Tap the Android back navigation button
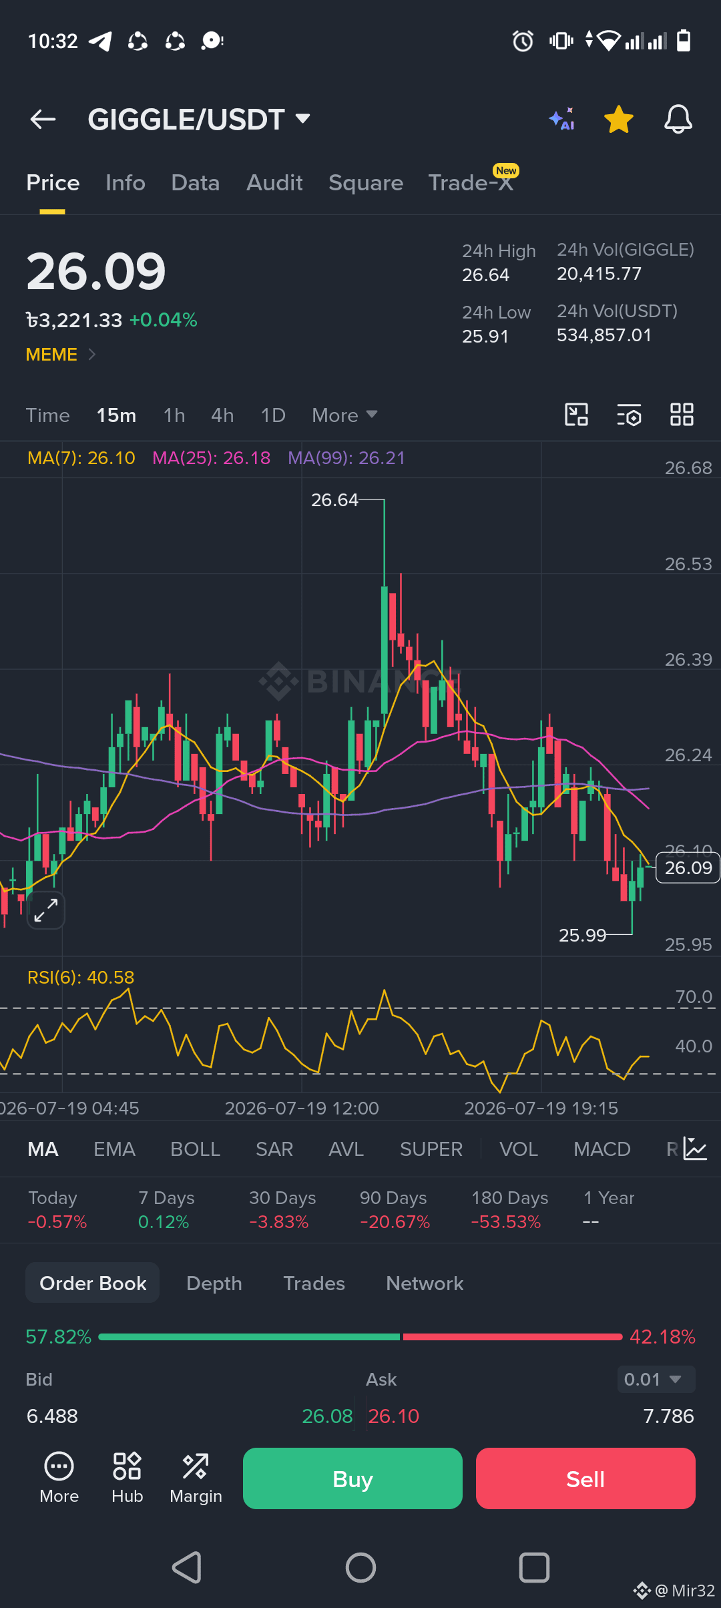This screenshot has width=721, height=1608. 187,1567
